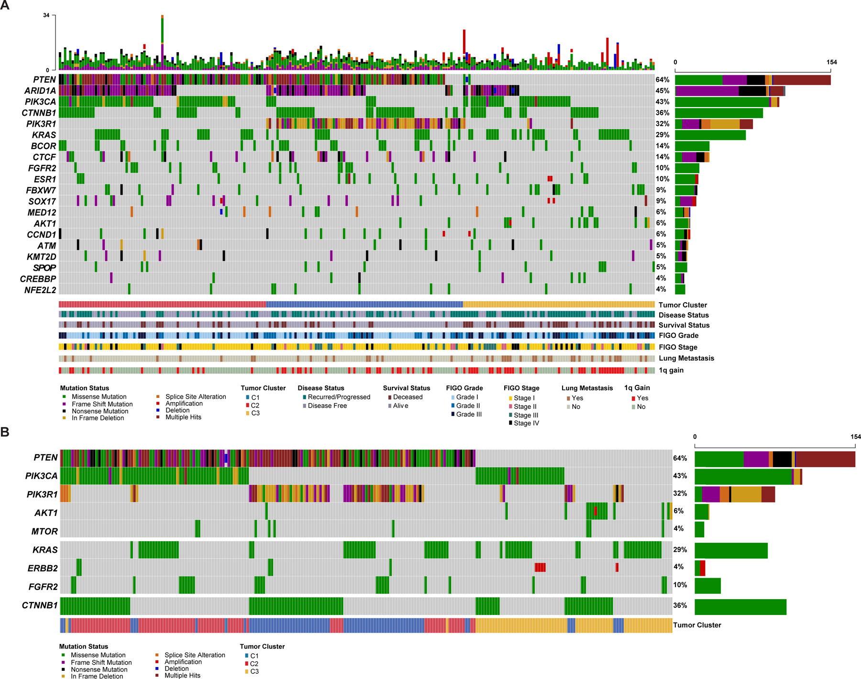Click panel A C1 tumor cluster legend swatch
The width and height of the screenshot is (861, 679).
248,397
